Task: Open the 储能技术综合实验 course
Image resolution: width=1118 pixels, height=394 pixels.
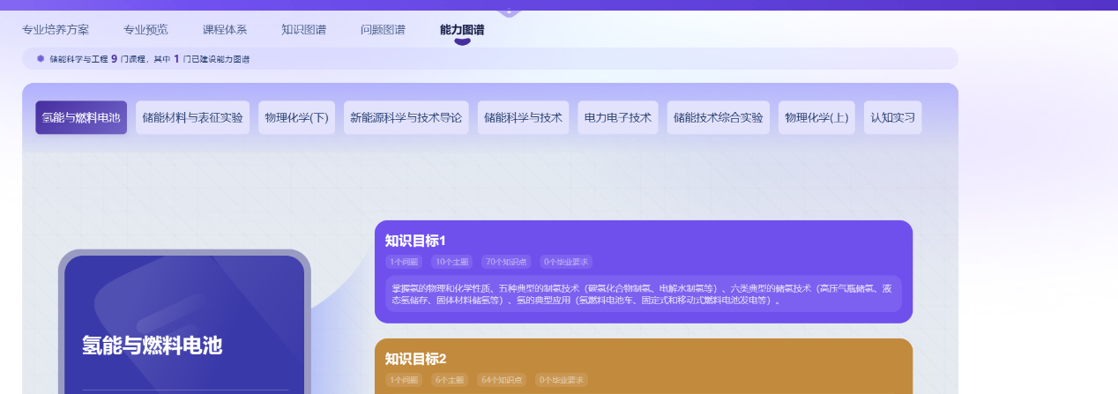Action: tap(718, 117)
